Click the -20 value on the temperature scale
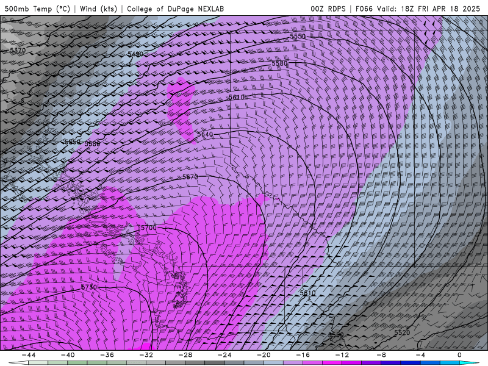Screen dimensions: 488x366 pos(264,355)
